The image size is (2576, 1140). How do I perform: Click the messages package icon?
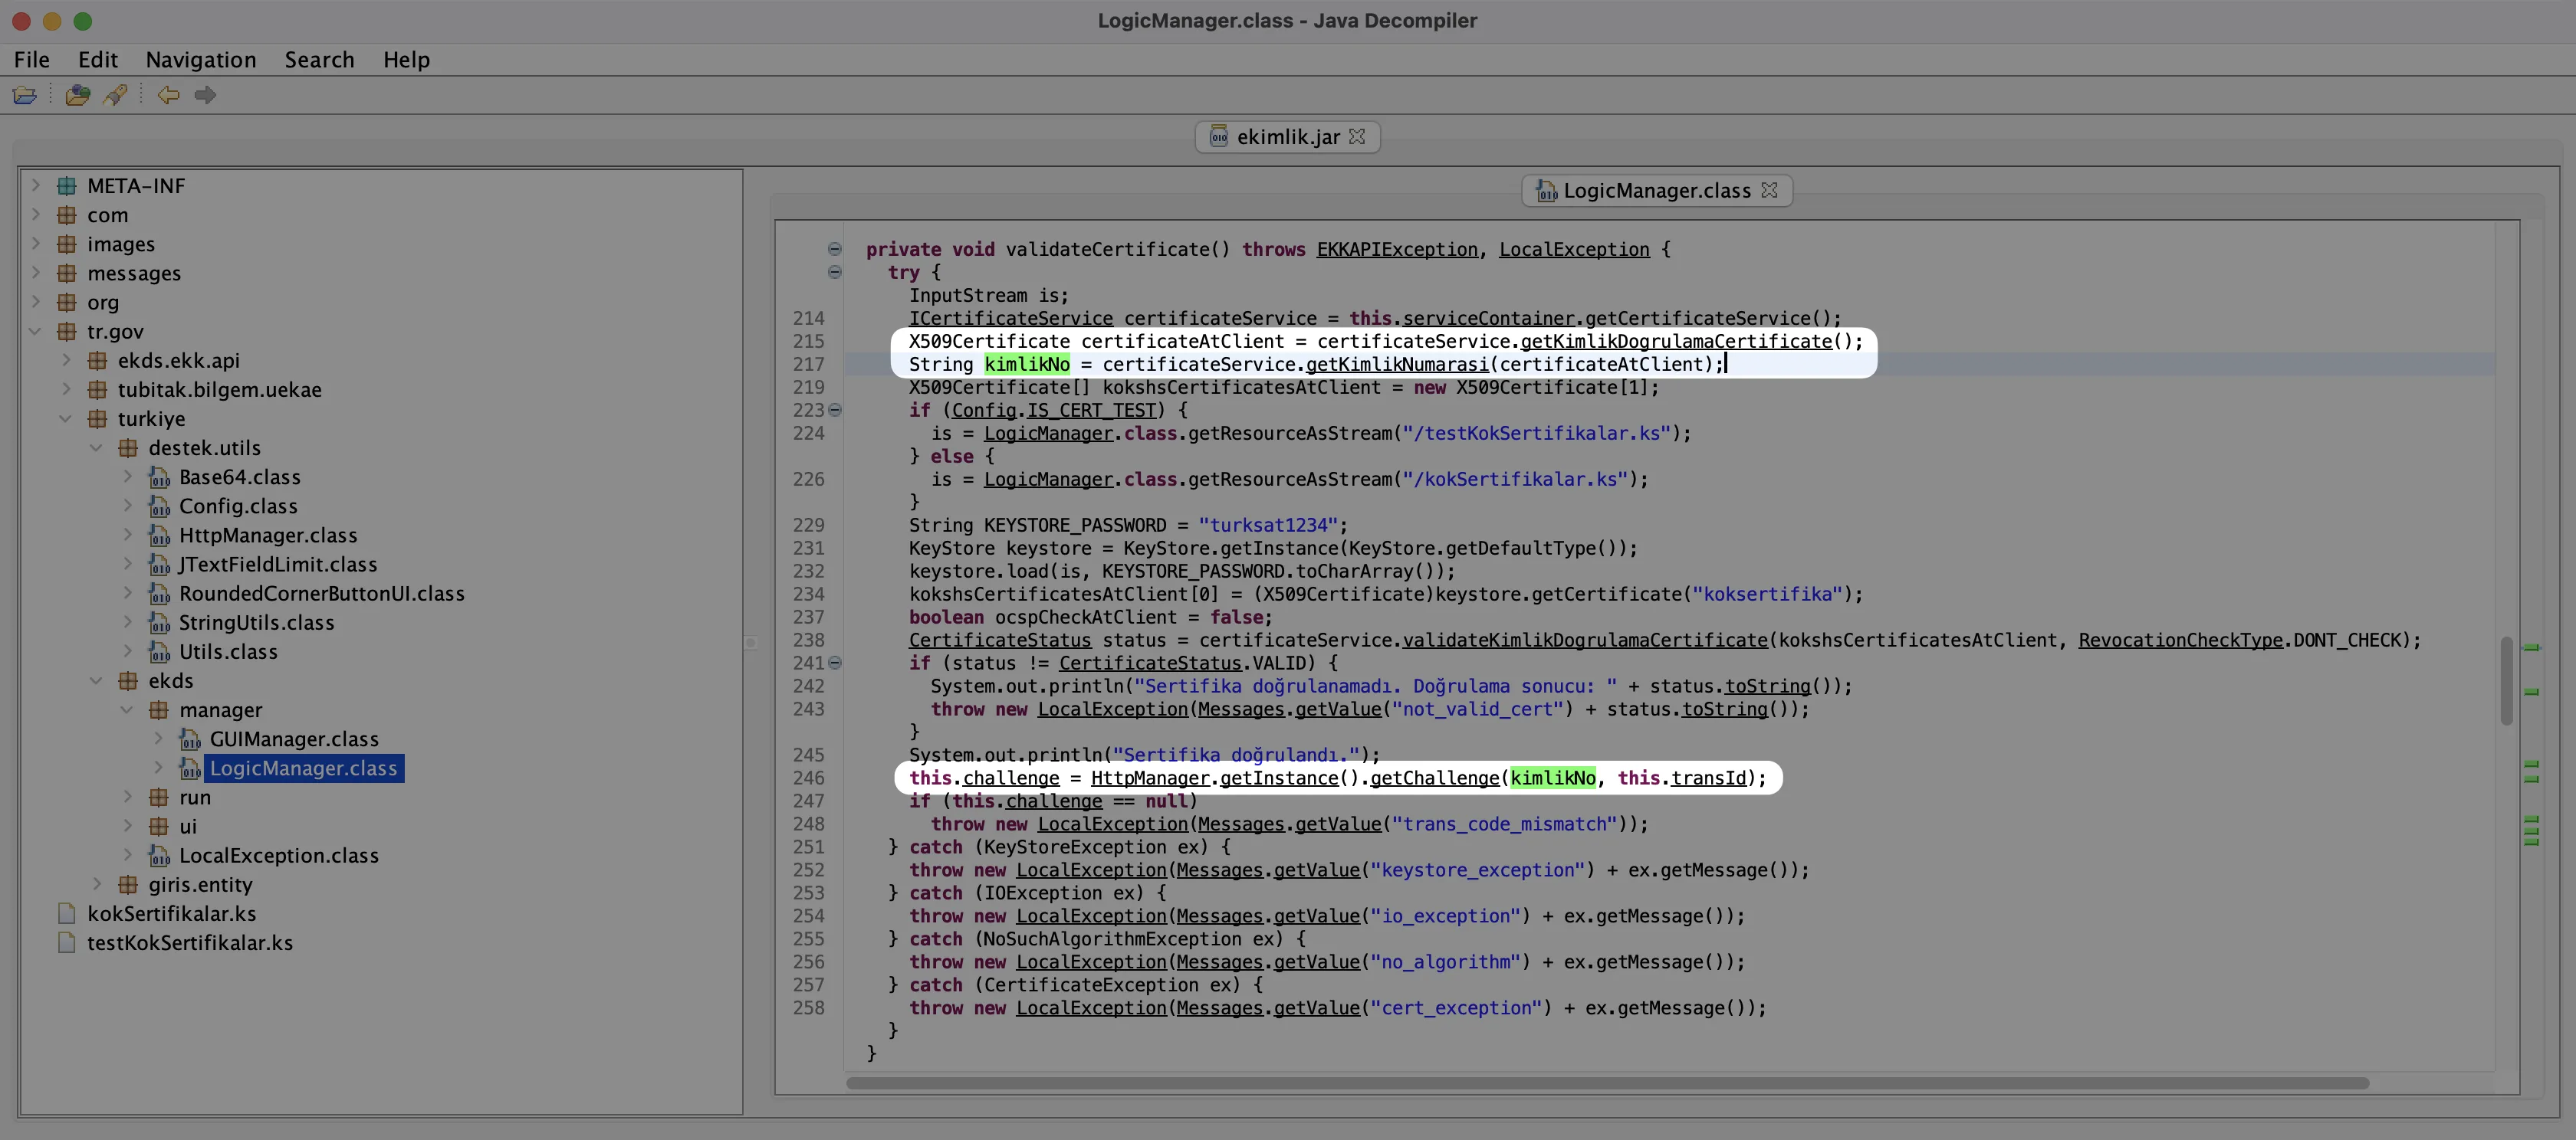67,273
